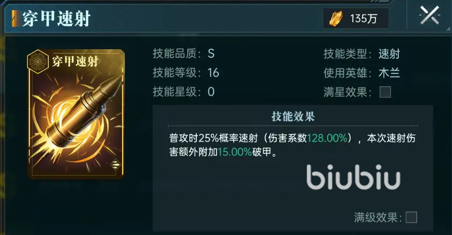Click the 技能类型 速射 label
This screenshot has height=235, width=452.
coord(389,54)
